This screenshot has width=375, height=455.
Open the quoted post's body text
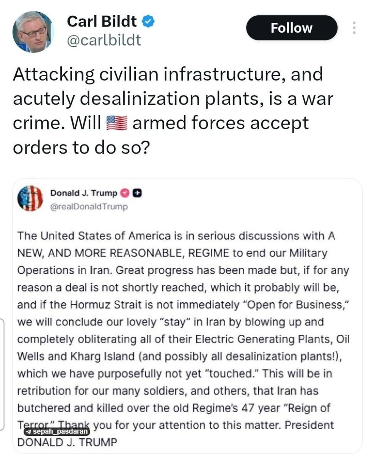click(x=183, y=339)
